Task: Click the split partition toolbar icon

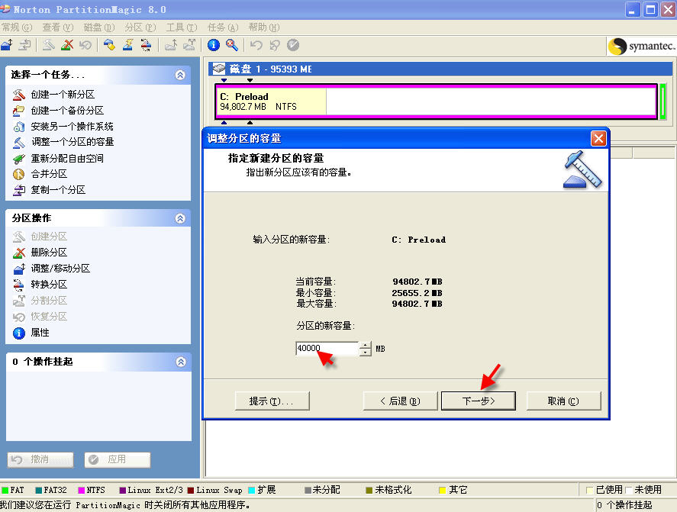Action: [189, 45]
